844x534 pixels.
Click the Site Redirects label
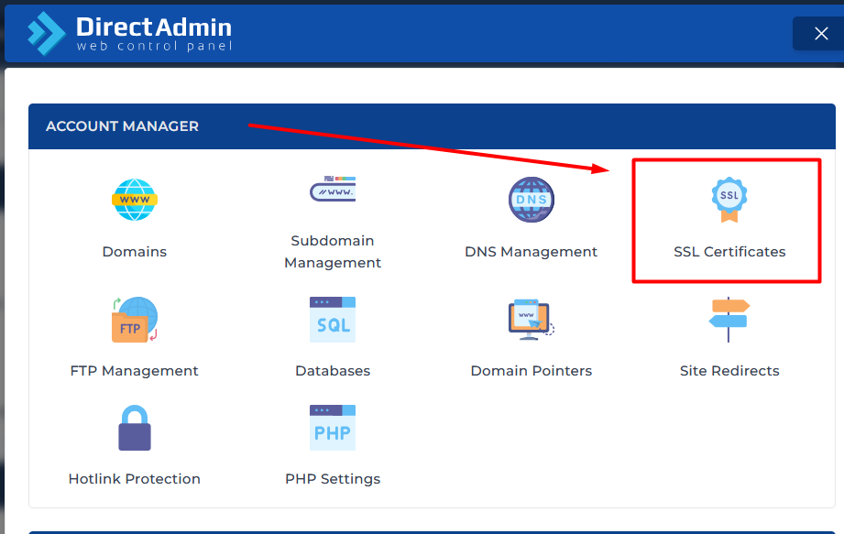click(x=729, y=371)
